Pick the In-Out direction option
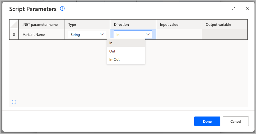256x134 pixels. pyautogui.click(x=126, y=60)
